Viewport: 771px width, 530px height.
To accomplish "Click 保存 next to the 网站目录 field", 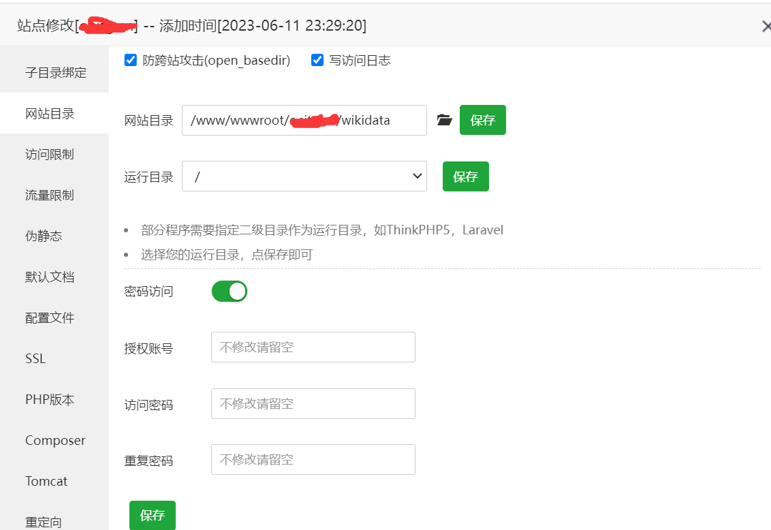I will tap(482, 119).
